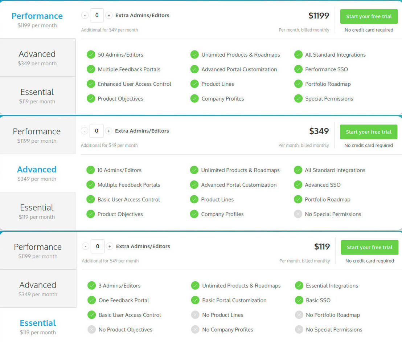Click check icon beside Product Objectives in $1199 panel

(x=91, y=98)
